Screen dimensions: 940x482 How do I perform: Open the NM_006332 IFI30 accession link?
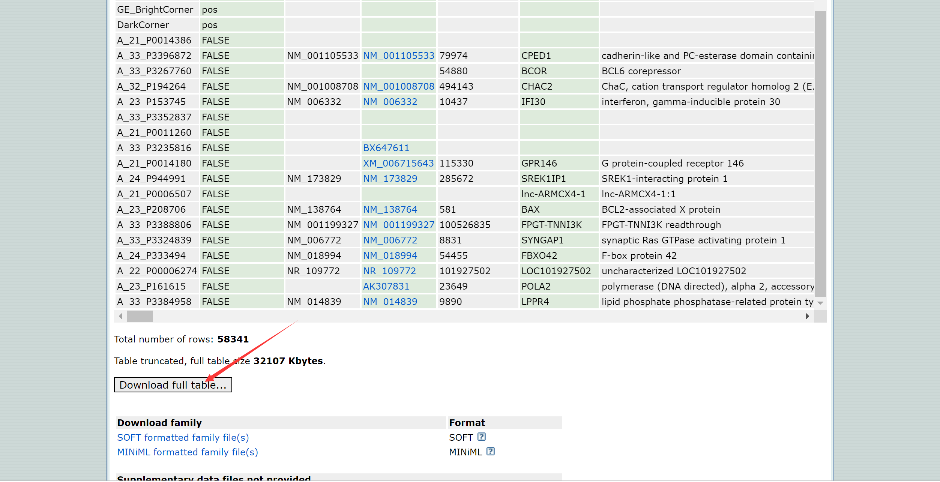(x=390, y=102)
